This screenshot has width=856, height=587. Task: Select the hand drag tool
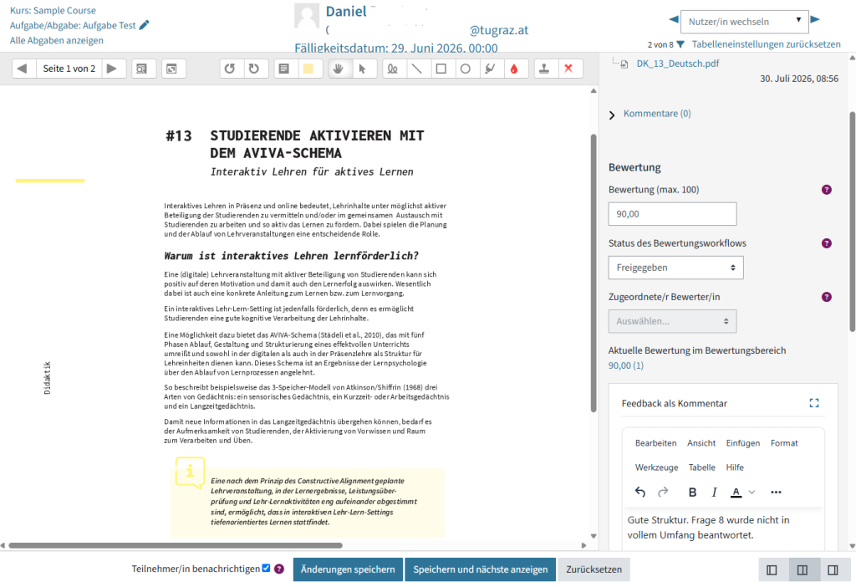click(x=339, y=69)
